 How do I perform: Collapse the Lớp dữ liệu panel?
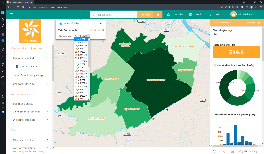pos(101,23)
